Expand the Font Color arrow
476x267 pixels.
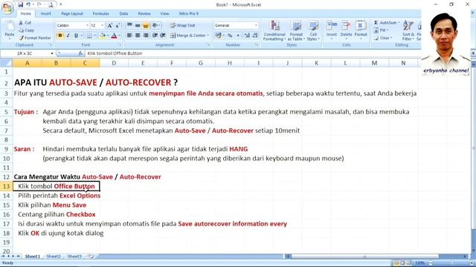click(x=119, y=36)
